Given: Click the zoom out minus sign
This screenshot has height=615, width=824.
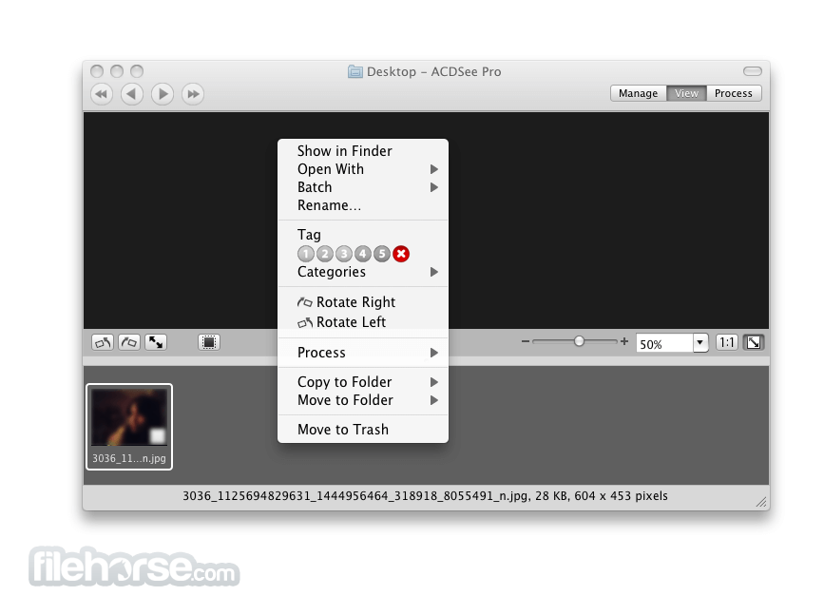Looking at the screenshot, I should [x=525, y=341].
